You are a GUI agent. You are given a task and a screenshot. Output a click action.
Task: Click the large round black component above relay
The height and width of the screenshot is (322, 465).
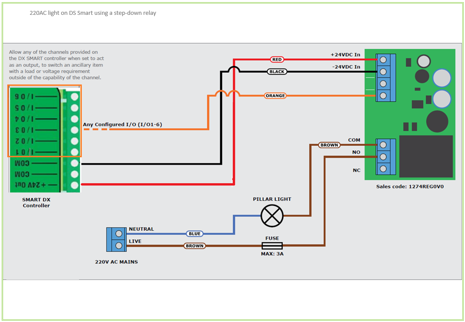[437, 121]
